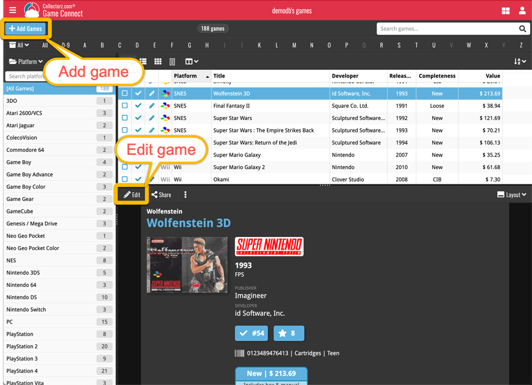Click the Search platform input field
The height and width of the screenshot is (385, 532).
tap(25, 76)
